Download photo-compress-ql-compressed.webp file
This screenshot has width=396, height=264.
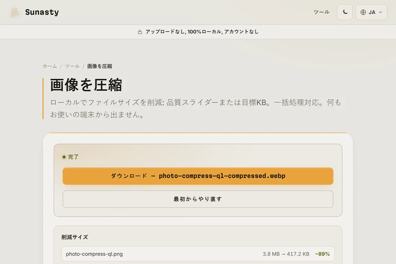coord(198,176)
